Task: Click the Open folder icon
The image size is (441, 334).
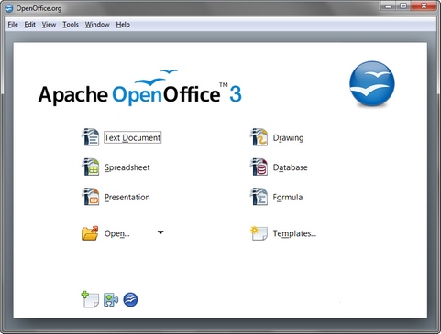Action: point(90,233)
